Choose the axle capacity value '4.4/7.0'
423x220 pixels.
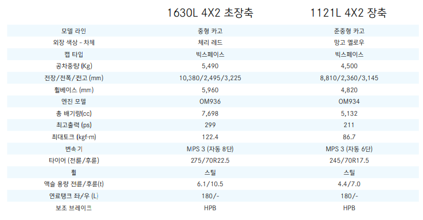pos(349,184)
